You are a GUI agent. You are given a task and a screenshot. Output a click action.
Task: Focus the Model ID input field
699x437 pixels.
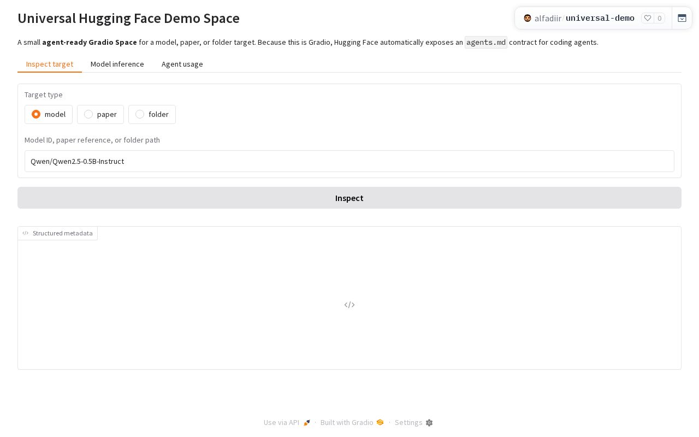349,161
